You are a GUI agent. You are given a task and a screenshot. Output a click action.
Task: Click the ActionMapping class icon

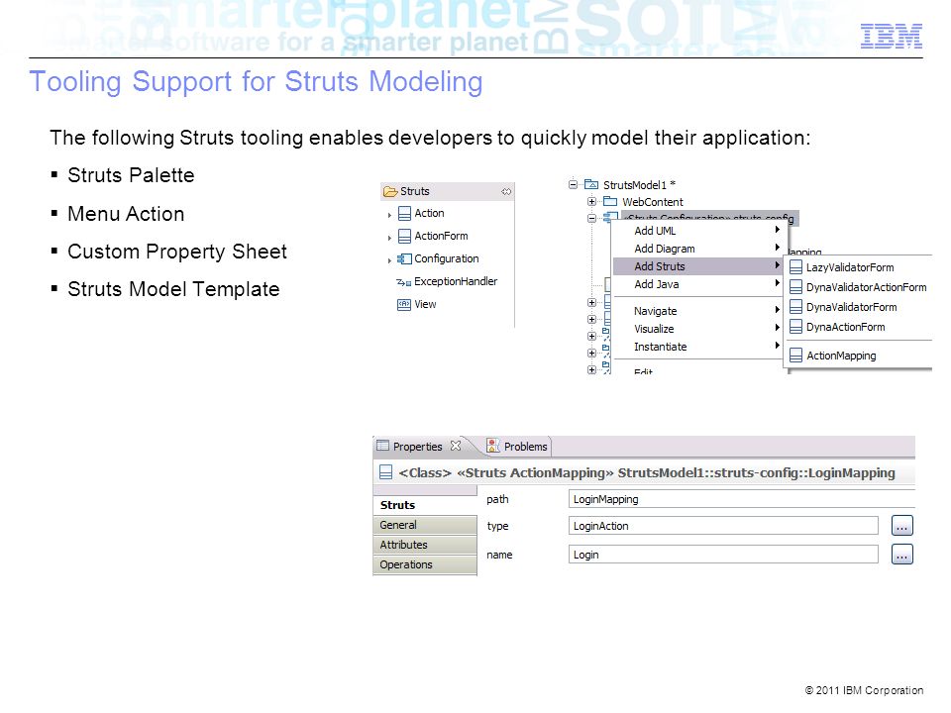coord(796,356)
